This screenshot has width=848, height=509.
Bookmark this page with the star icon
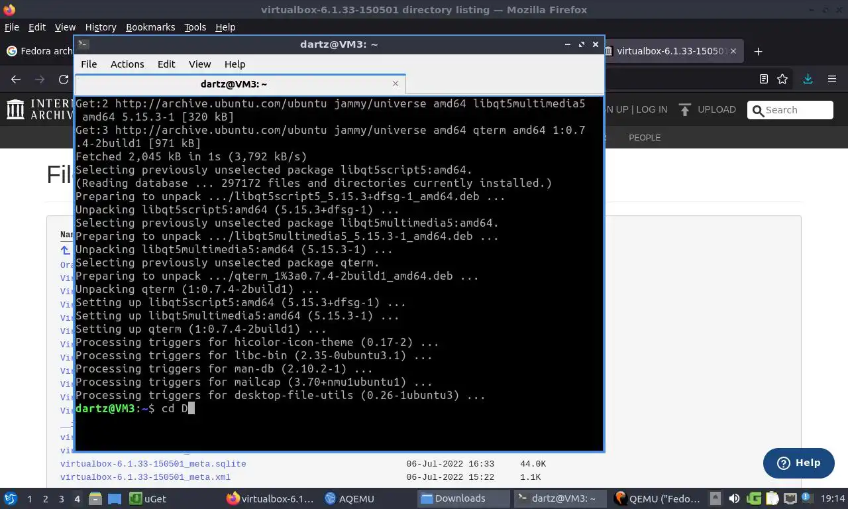coord(782,79)
